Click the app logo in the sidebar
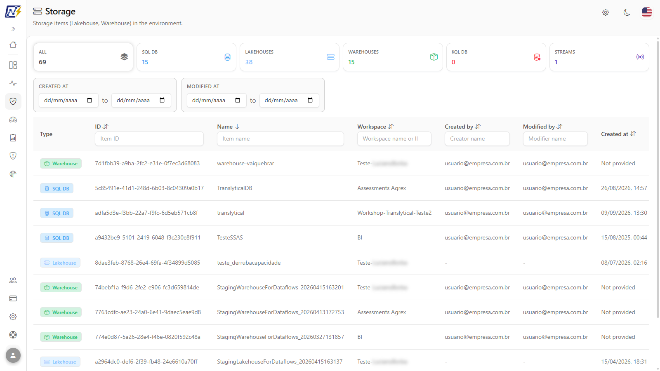Screen dimensions: 660x371 pos(13,11)
